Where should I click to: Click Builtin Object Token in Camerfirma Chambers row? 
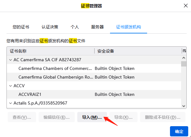114,69
